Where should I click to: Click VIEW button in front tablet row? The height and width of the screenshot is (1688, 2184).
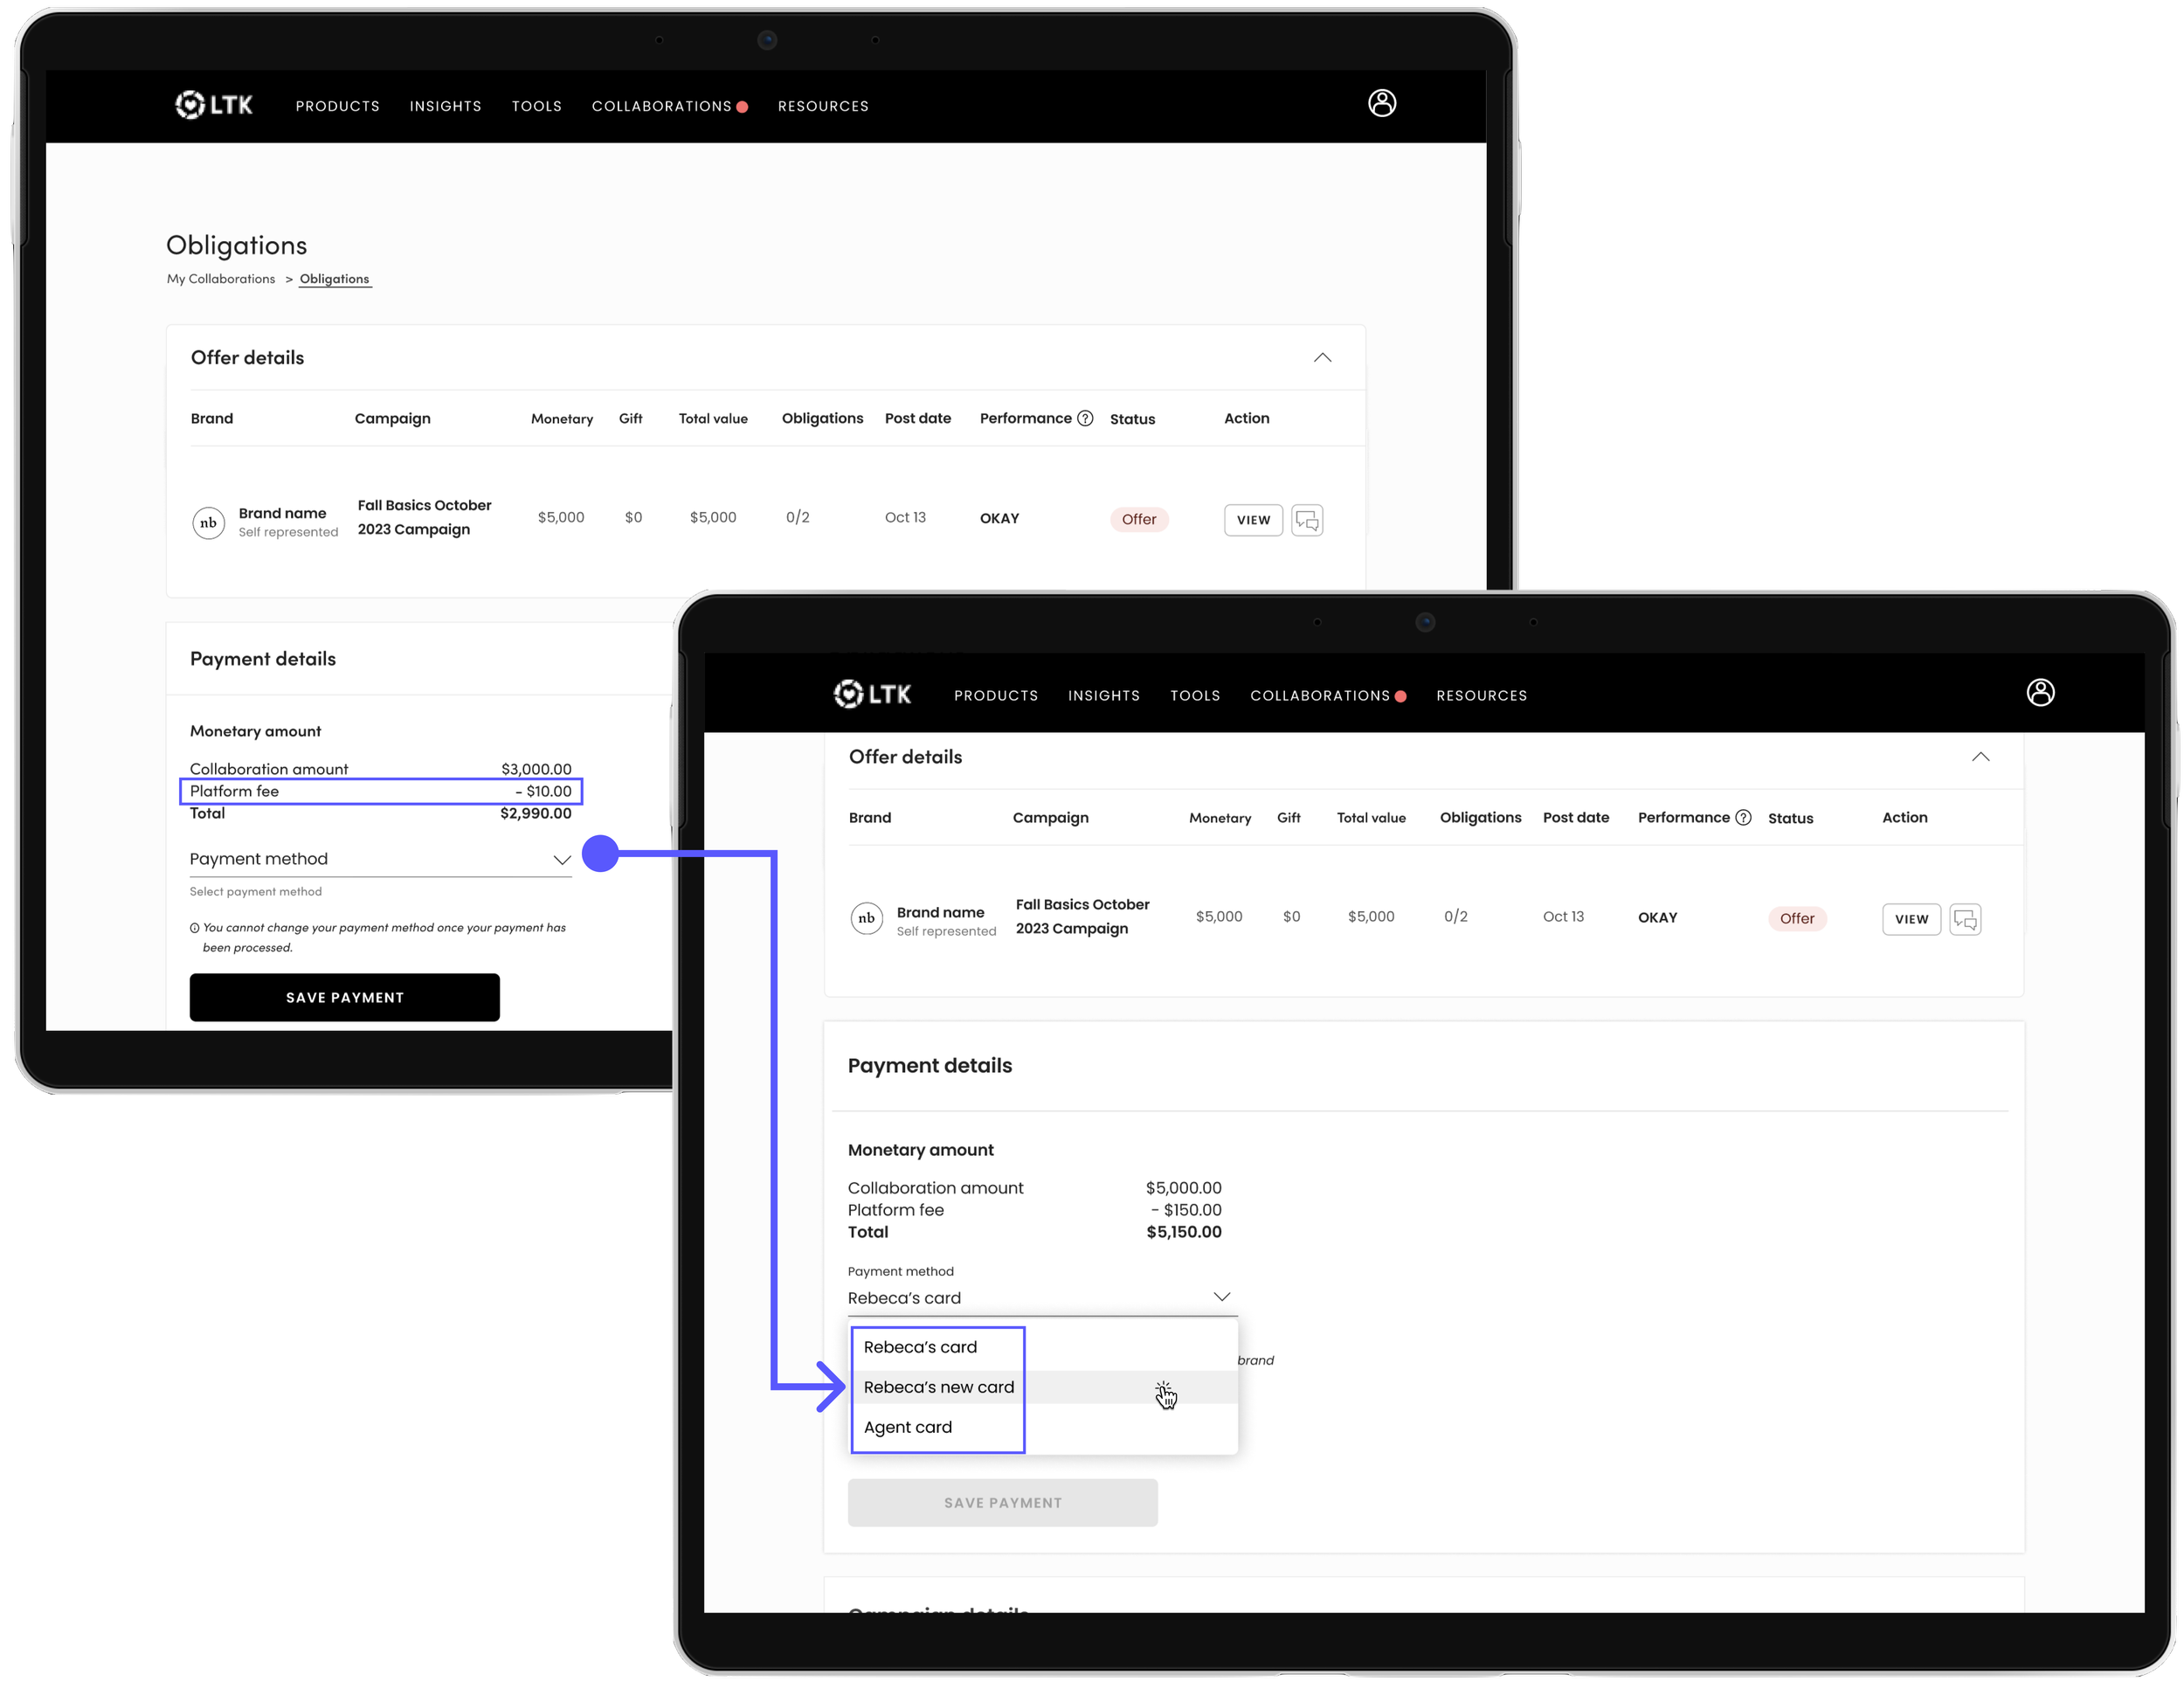pos(1911,919)
